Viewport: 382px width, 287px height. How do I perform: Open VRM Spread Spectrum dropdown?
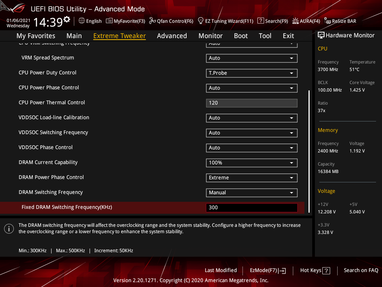point(252,58)
